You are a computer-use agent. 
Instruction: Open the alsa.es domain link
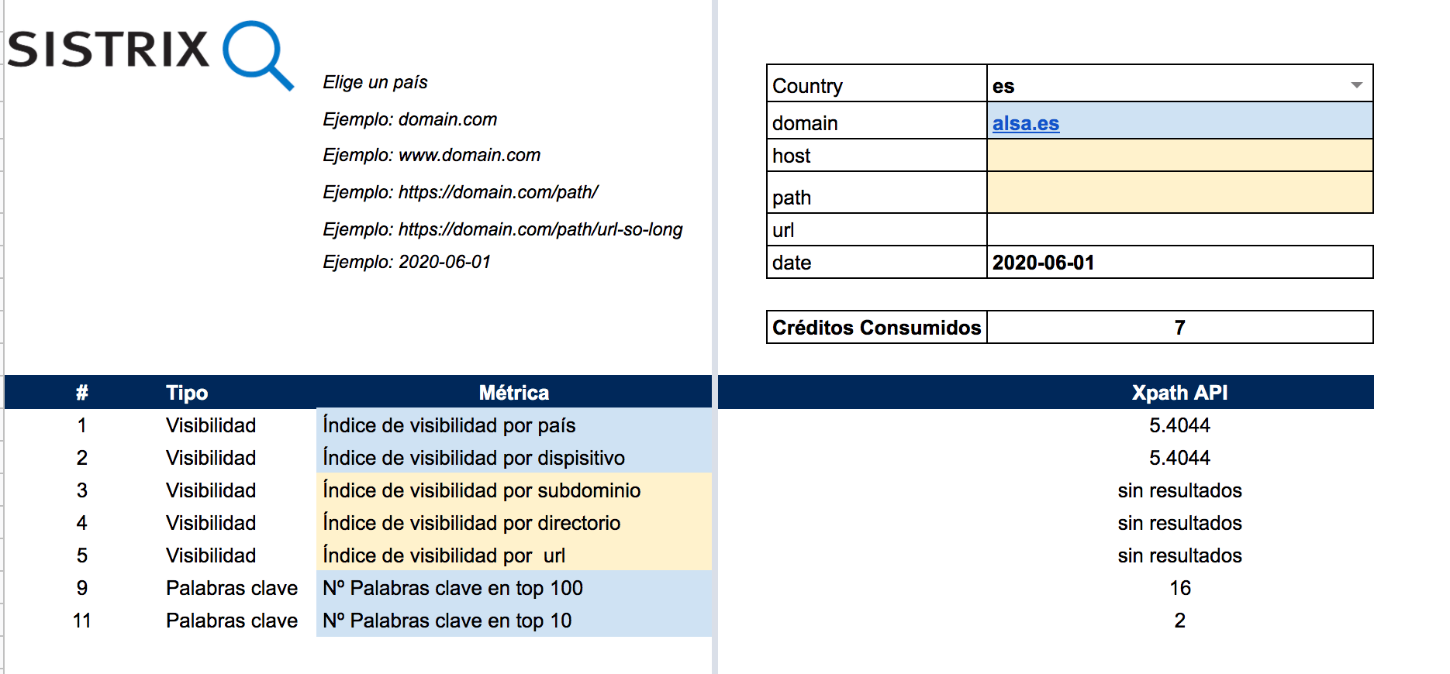[1025, 123]
